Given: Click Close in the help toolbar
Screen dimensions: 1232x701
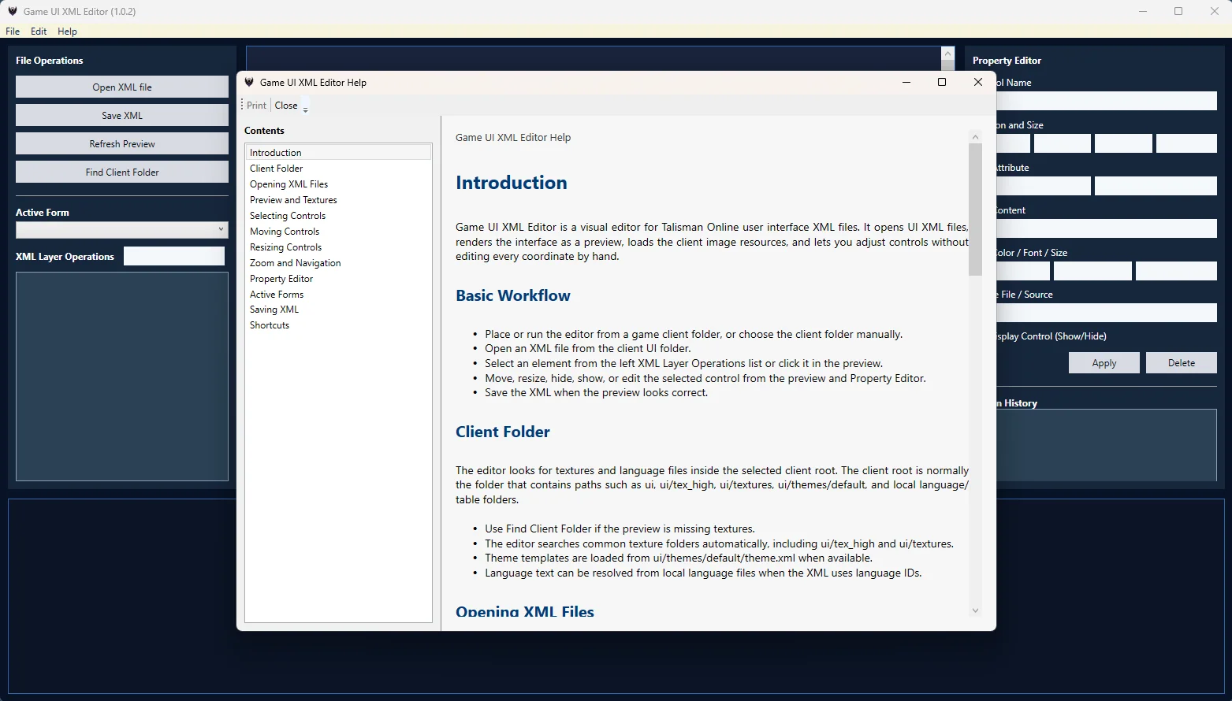Looking at the screenshot, I should point(286,106).
